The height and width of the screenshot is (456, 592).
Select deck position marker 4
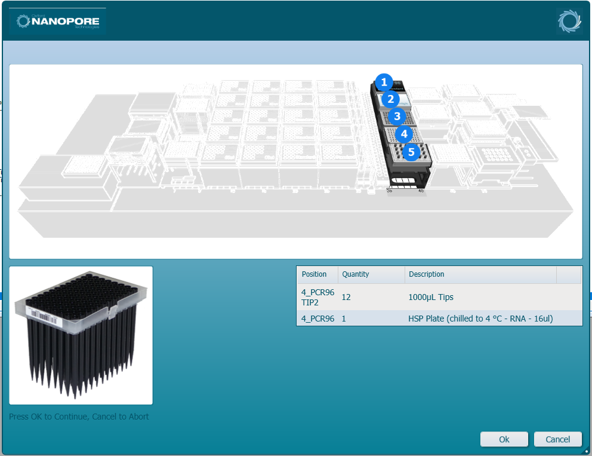pos(404,134)
